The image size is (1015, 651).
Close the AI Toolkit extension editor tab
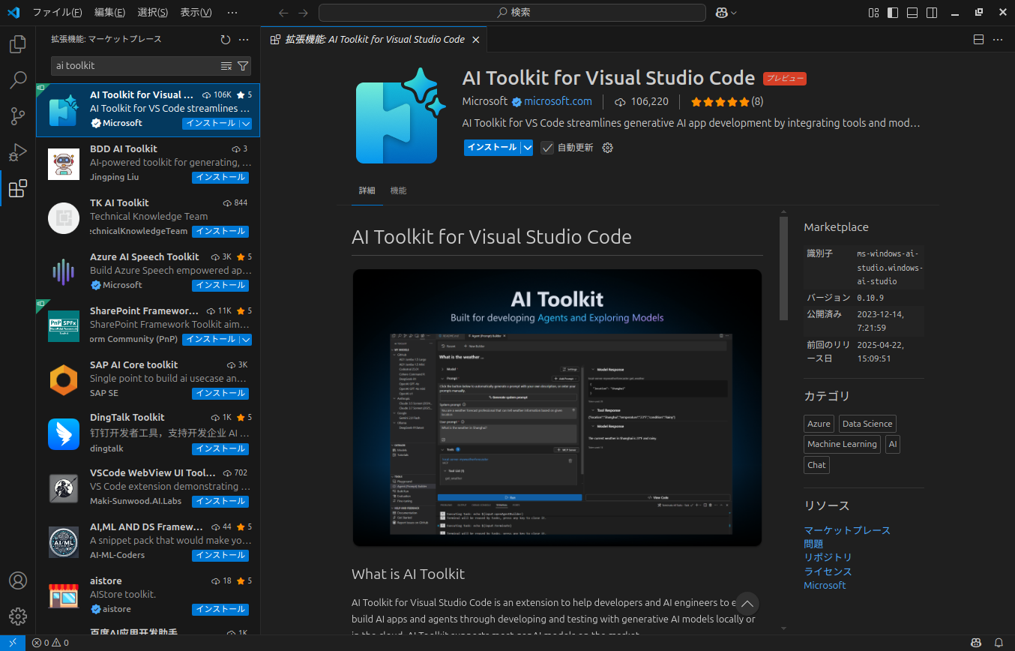click(476, 39)
